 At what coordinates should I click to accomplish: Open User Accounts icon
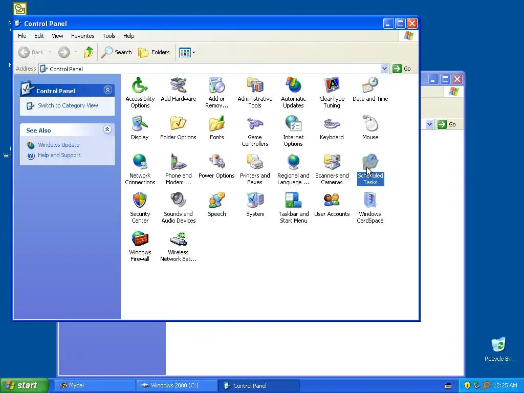coord(332,205)
